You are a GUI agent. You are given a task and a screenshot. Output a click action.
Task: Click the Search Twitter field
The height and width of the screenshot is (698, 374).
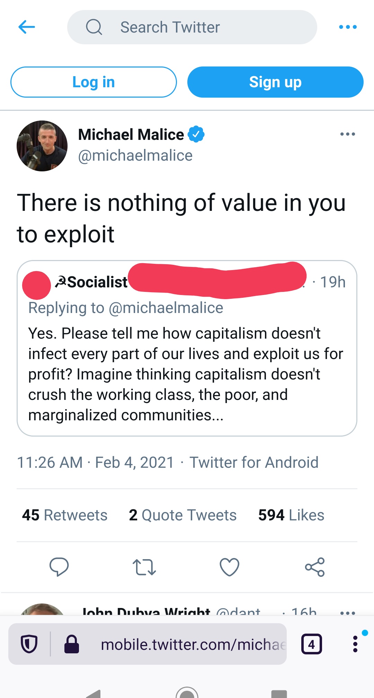point(192,27)
